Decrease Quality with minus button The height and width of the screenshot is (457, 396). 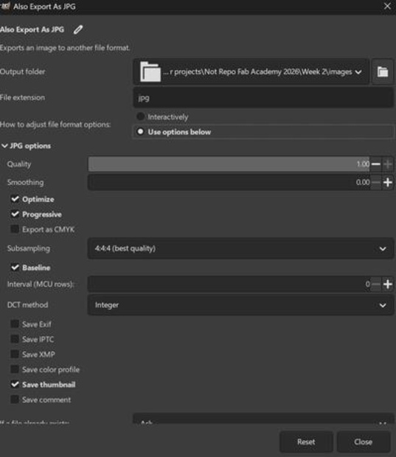(376, 164)
